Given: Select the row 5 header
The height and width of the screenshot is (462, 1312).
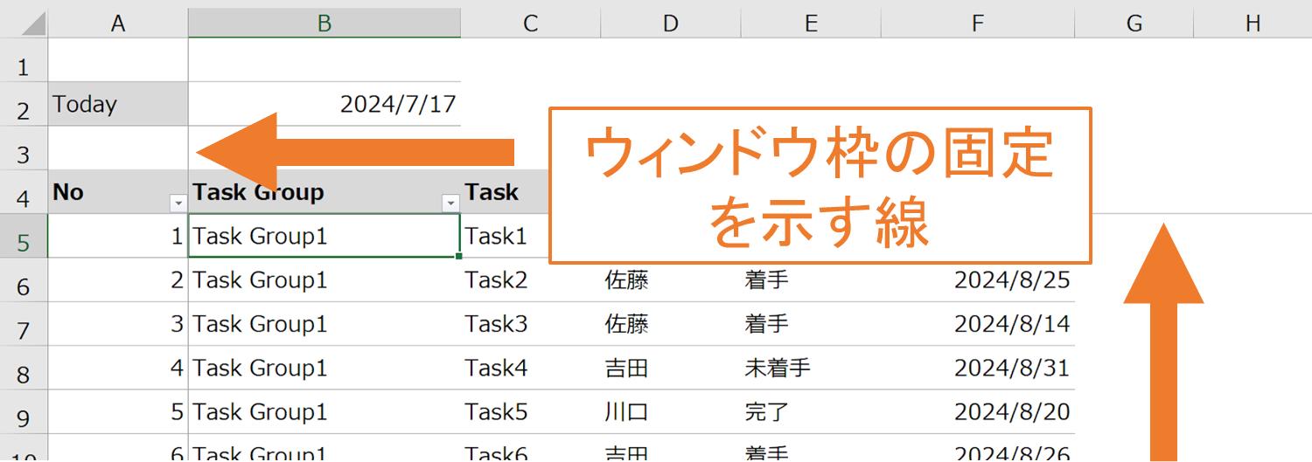Looking at the screenshot, I should (24, 242).
